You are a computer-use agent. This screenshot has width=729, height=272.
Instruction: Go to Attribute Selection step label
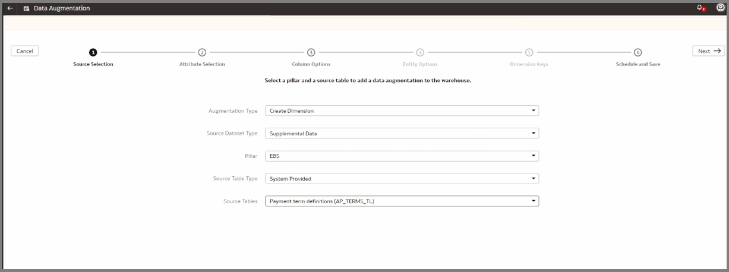tap(202, 64)
